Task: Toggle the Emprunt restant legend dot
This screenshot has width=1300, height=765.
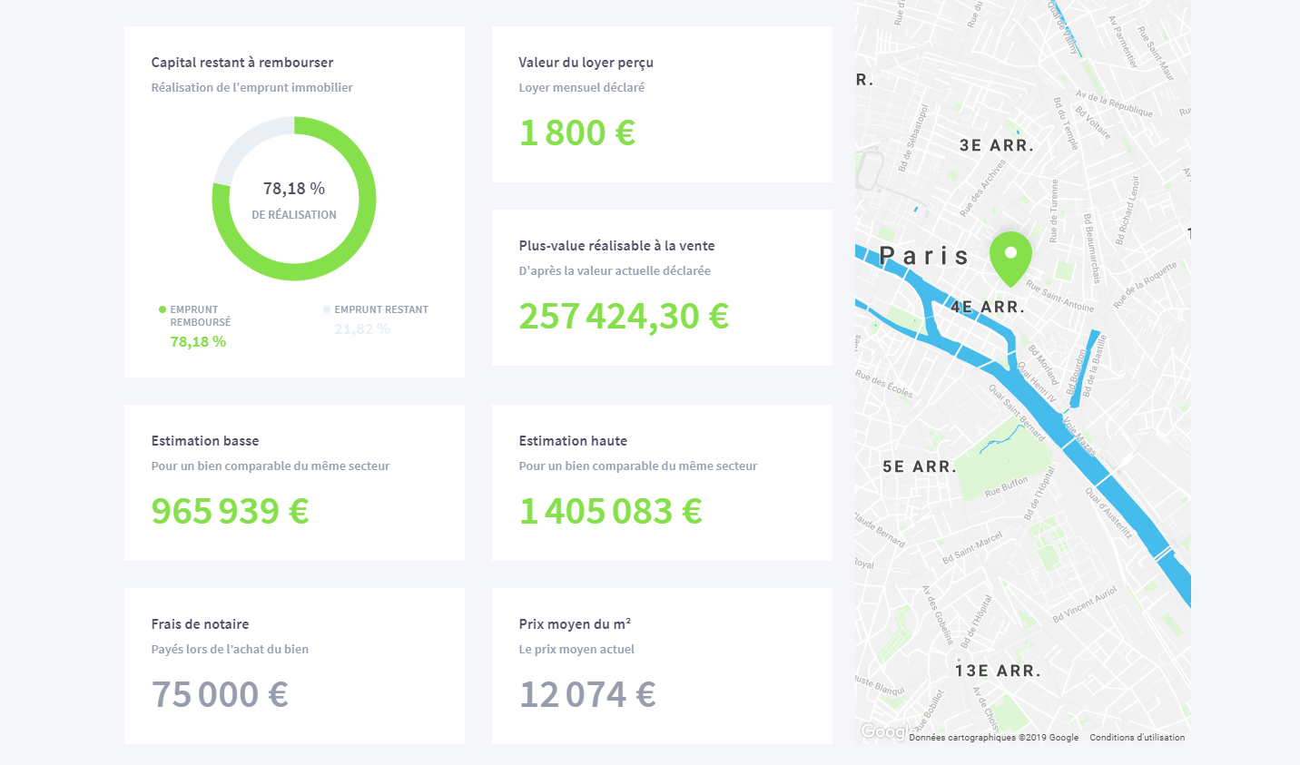Action: pyautogui.click(x=327, y=309)
